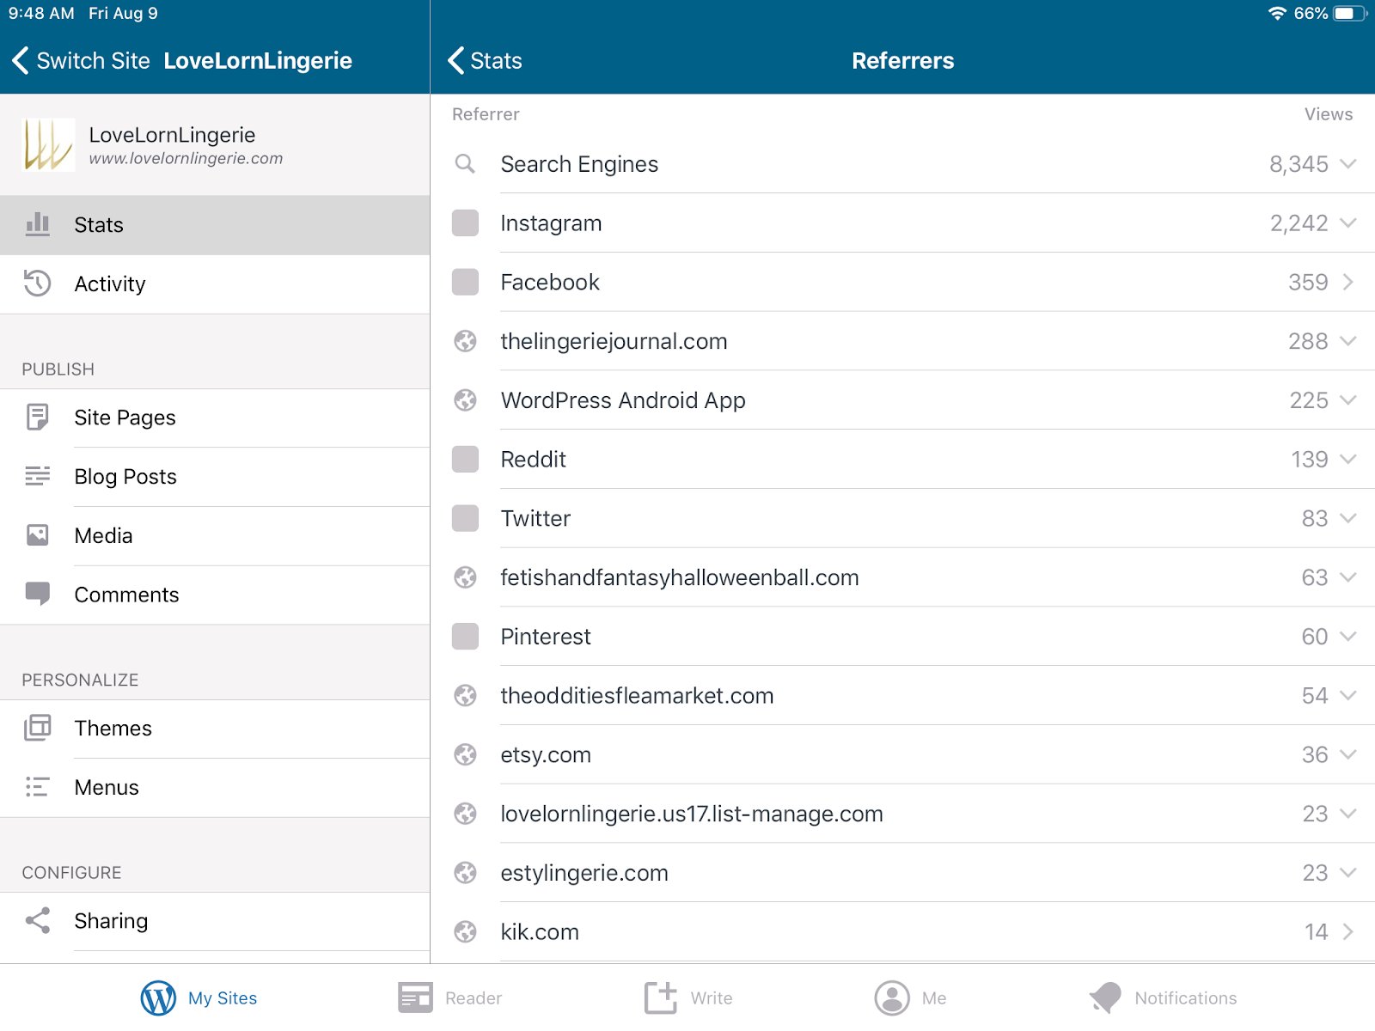Image resolution: width=1375 pixels, height=1031 pixels.
Task: Click the Sharing icon
Action: (x=37, y=920)
